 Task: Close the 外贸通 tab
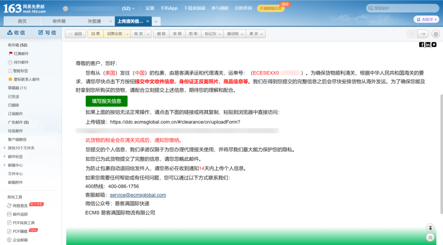point(110,21)
